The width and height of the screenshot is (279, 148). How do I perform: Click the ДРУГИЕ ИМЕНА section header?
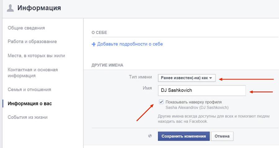click(x=107, y=65)
